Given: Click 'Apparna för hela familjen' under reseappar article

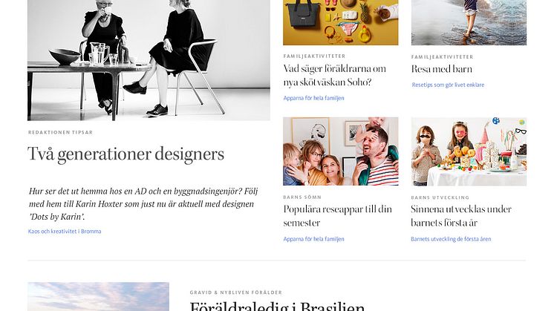Looking at the screenshot, I should (313, 239).
